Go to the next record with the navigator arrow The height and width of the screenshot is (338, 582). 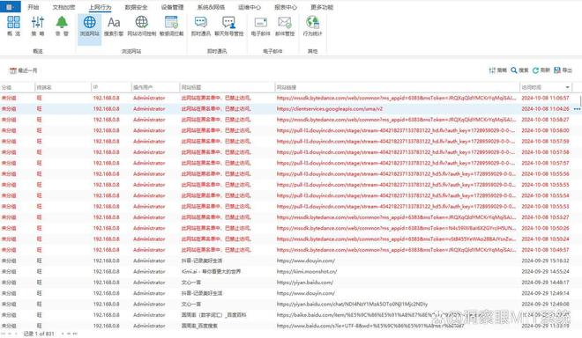[x=63, y=334]
